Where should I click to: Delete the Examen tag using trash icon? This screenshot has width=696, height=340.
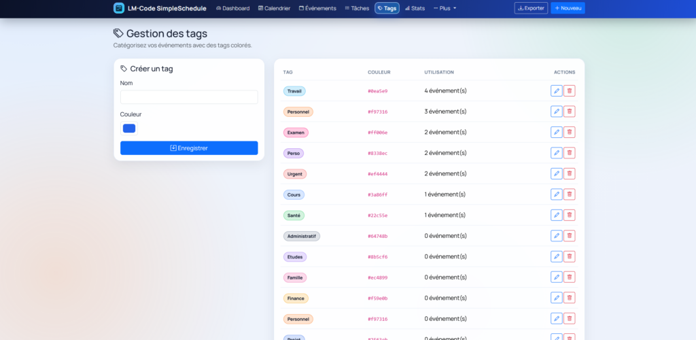tap(569, 132)
